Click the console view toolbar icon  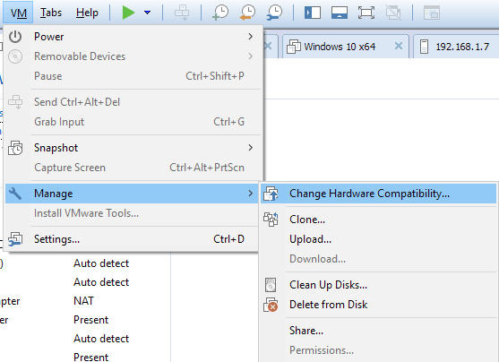click(432, 13)
